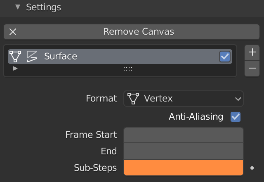Viewport: 264px width, 182px height.
Task: Open the Format dropdown
Action: [x=183, y=99]
